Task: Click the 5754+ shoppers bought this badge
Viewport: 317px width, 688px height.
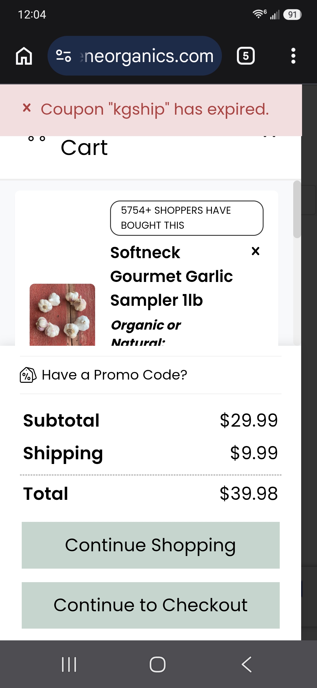Action: pos(187,218)
